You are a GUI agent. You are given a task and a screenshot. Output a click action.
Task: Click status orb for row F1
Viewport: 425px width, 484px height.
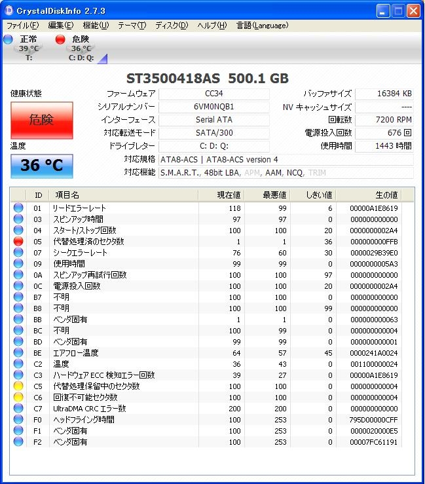coord(18,430)
